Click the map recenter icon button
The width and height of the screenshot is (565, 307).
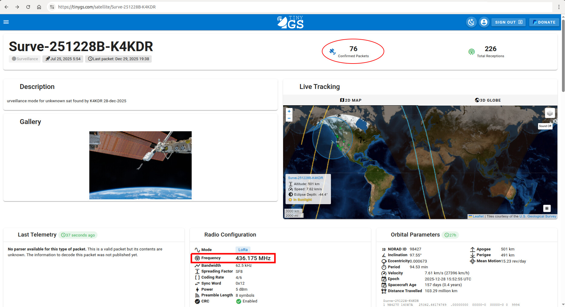[x=547, y=208]
